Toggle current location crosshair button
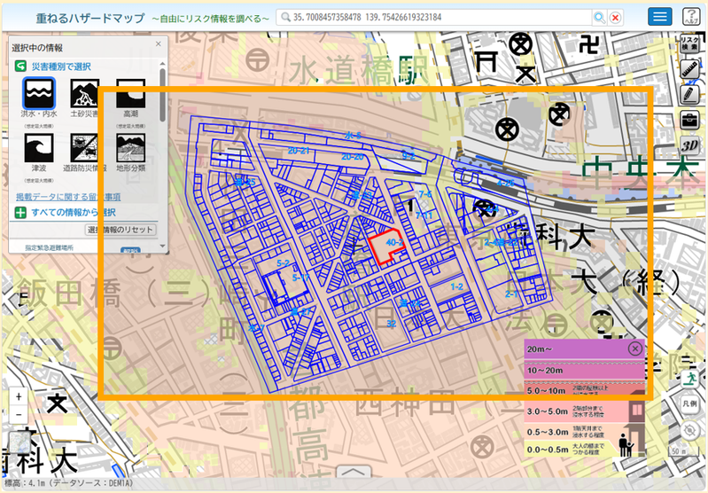Viewport: 708px width, 493px height. pyautogui.click(x=690, y=430)
